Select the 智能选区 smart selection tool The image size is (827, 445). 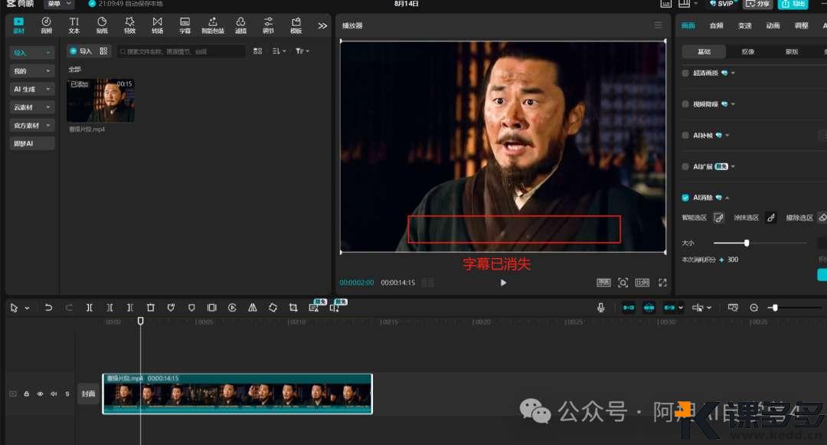tap(718, 218)
